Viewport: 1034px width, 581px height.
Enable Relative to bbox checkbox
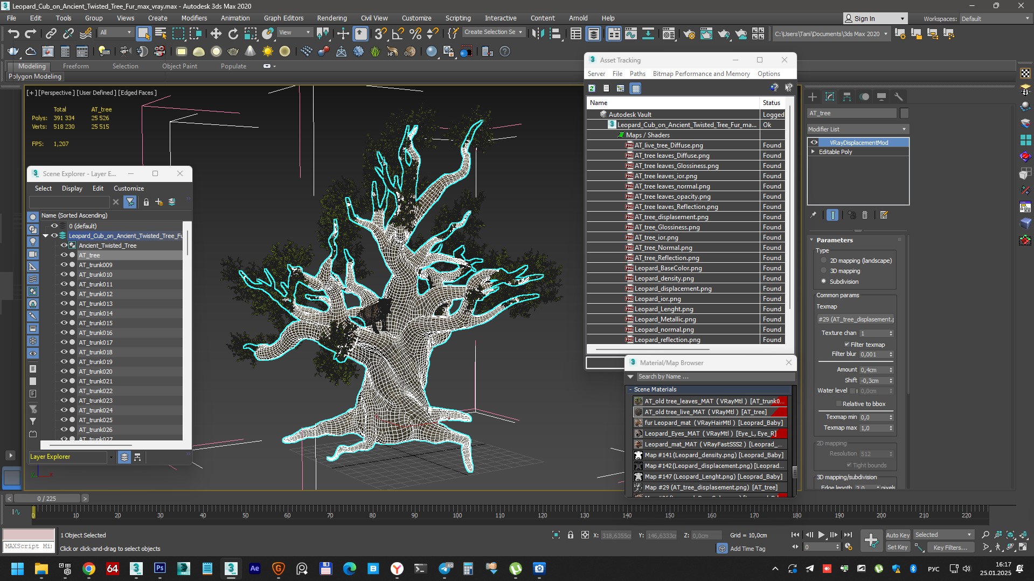pyautogui.click(x=838, y=404)
